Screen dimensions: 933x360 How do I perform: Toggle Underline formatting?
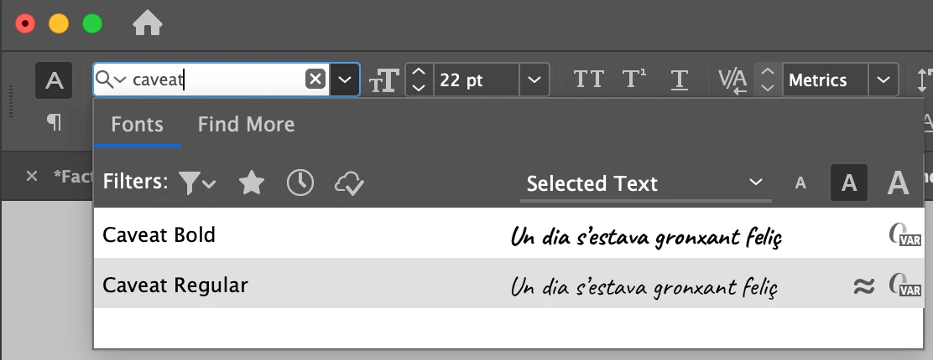pyautogui.click(x=679, y=80)
